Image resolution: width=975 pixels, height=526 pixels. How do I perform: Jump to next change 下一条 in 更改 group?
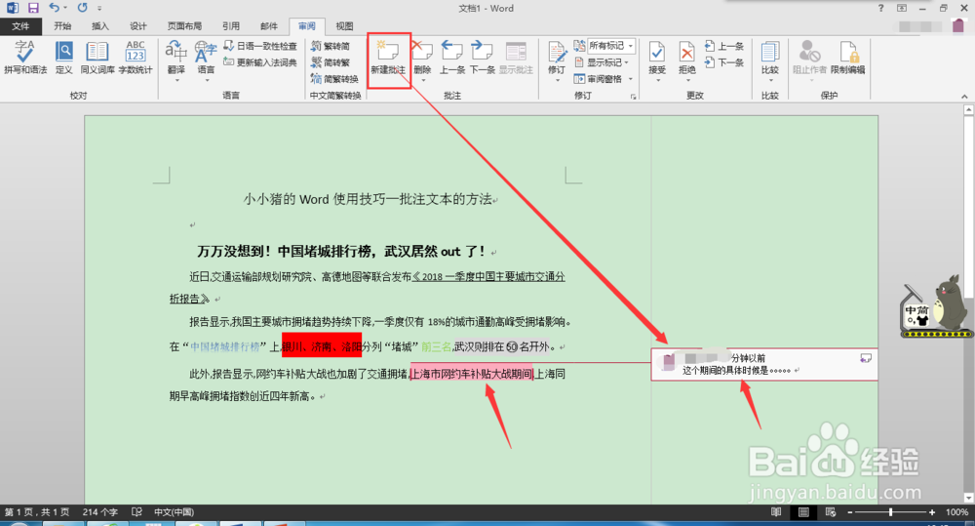point(724,62)
